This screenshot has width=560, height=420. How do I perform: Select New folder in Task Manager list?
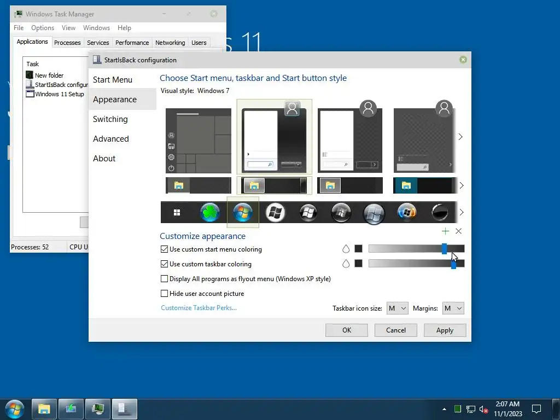(x=49, y=75)
